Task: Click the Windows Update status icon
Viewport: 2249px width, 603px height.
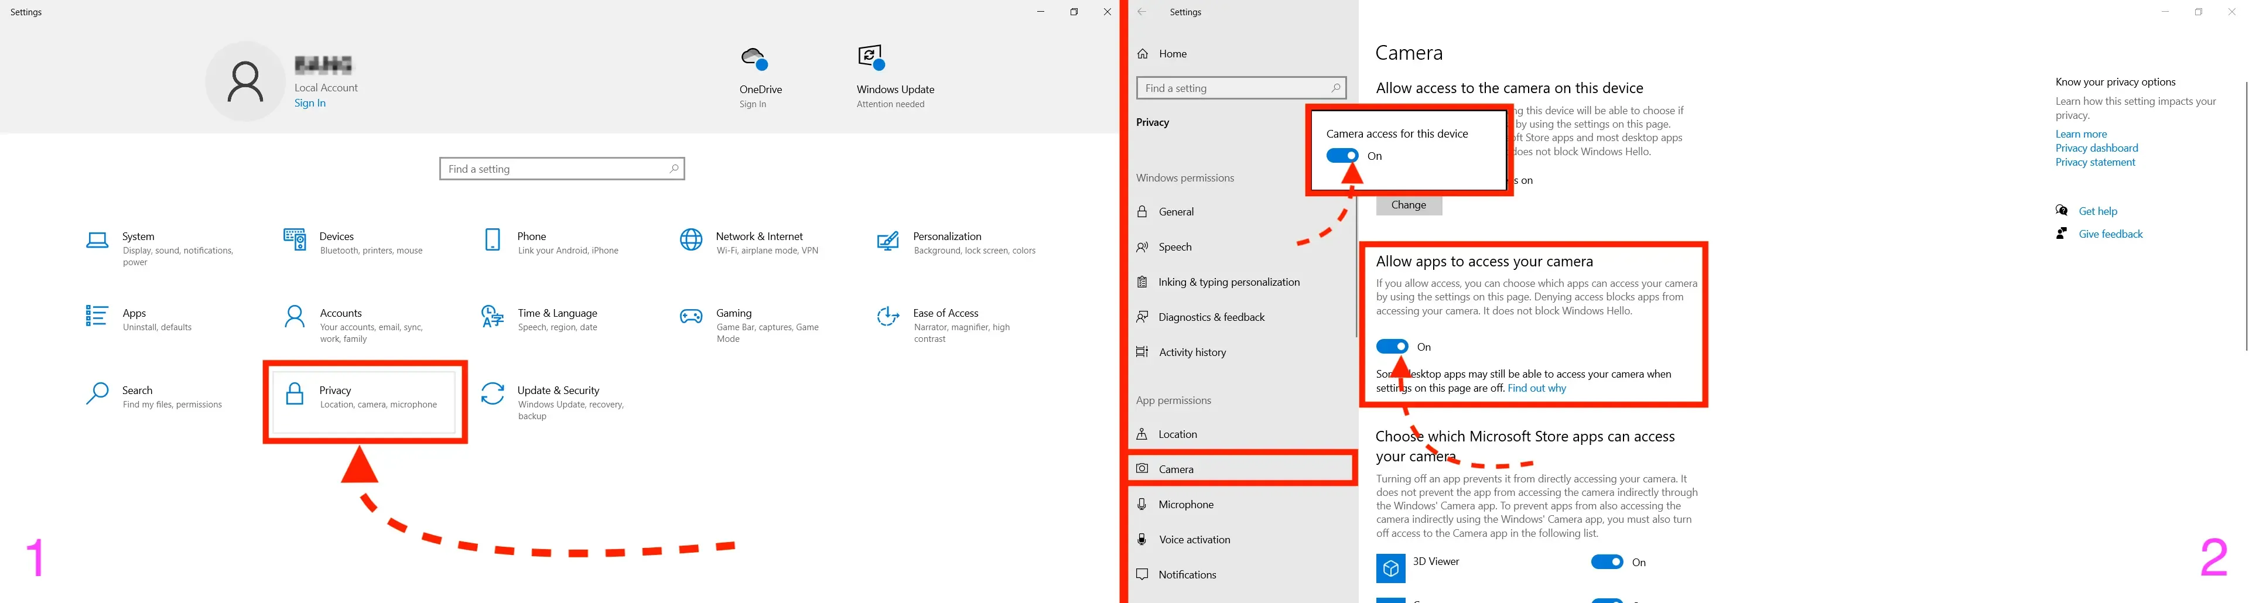Action: [x=870, y=57]
